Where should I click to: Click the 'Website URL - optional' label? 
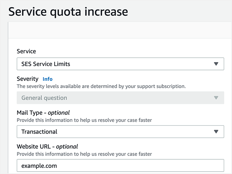(47, 147)
